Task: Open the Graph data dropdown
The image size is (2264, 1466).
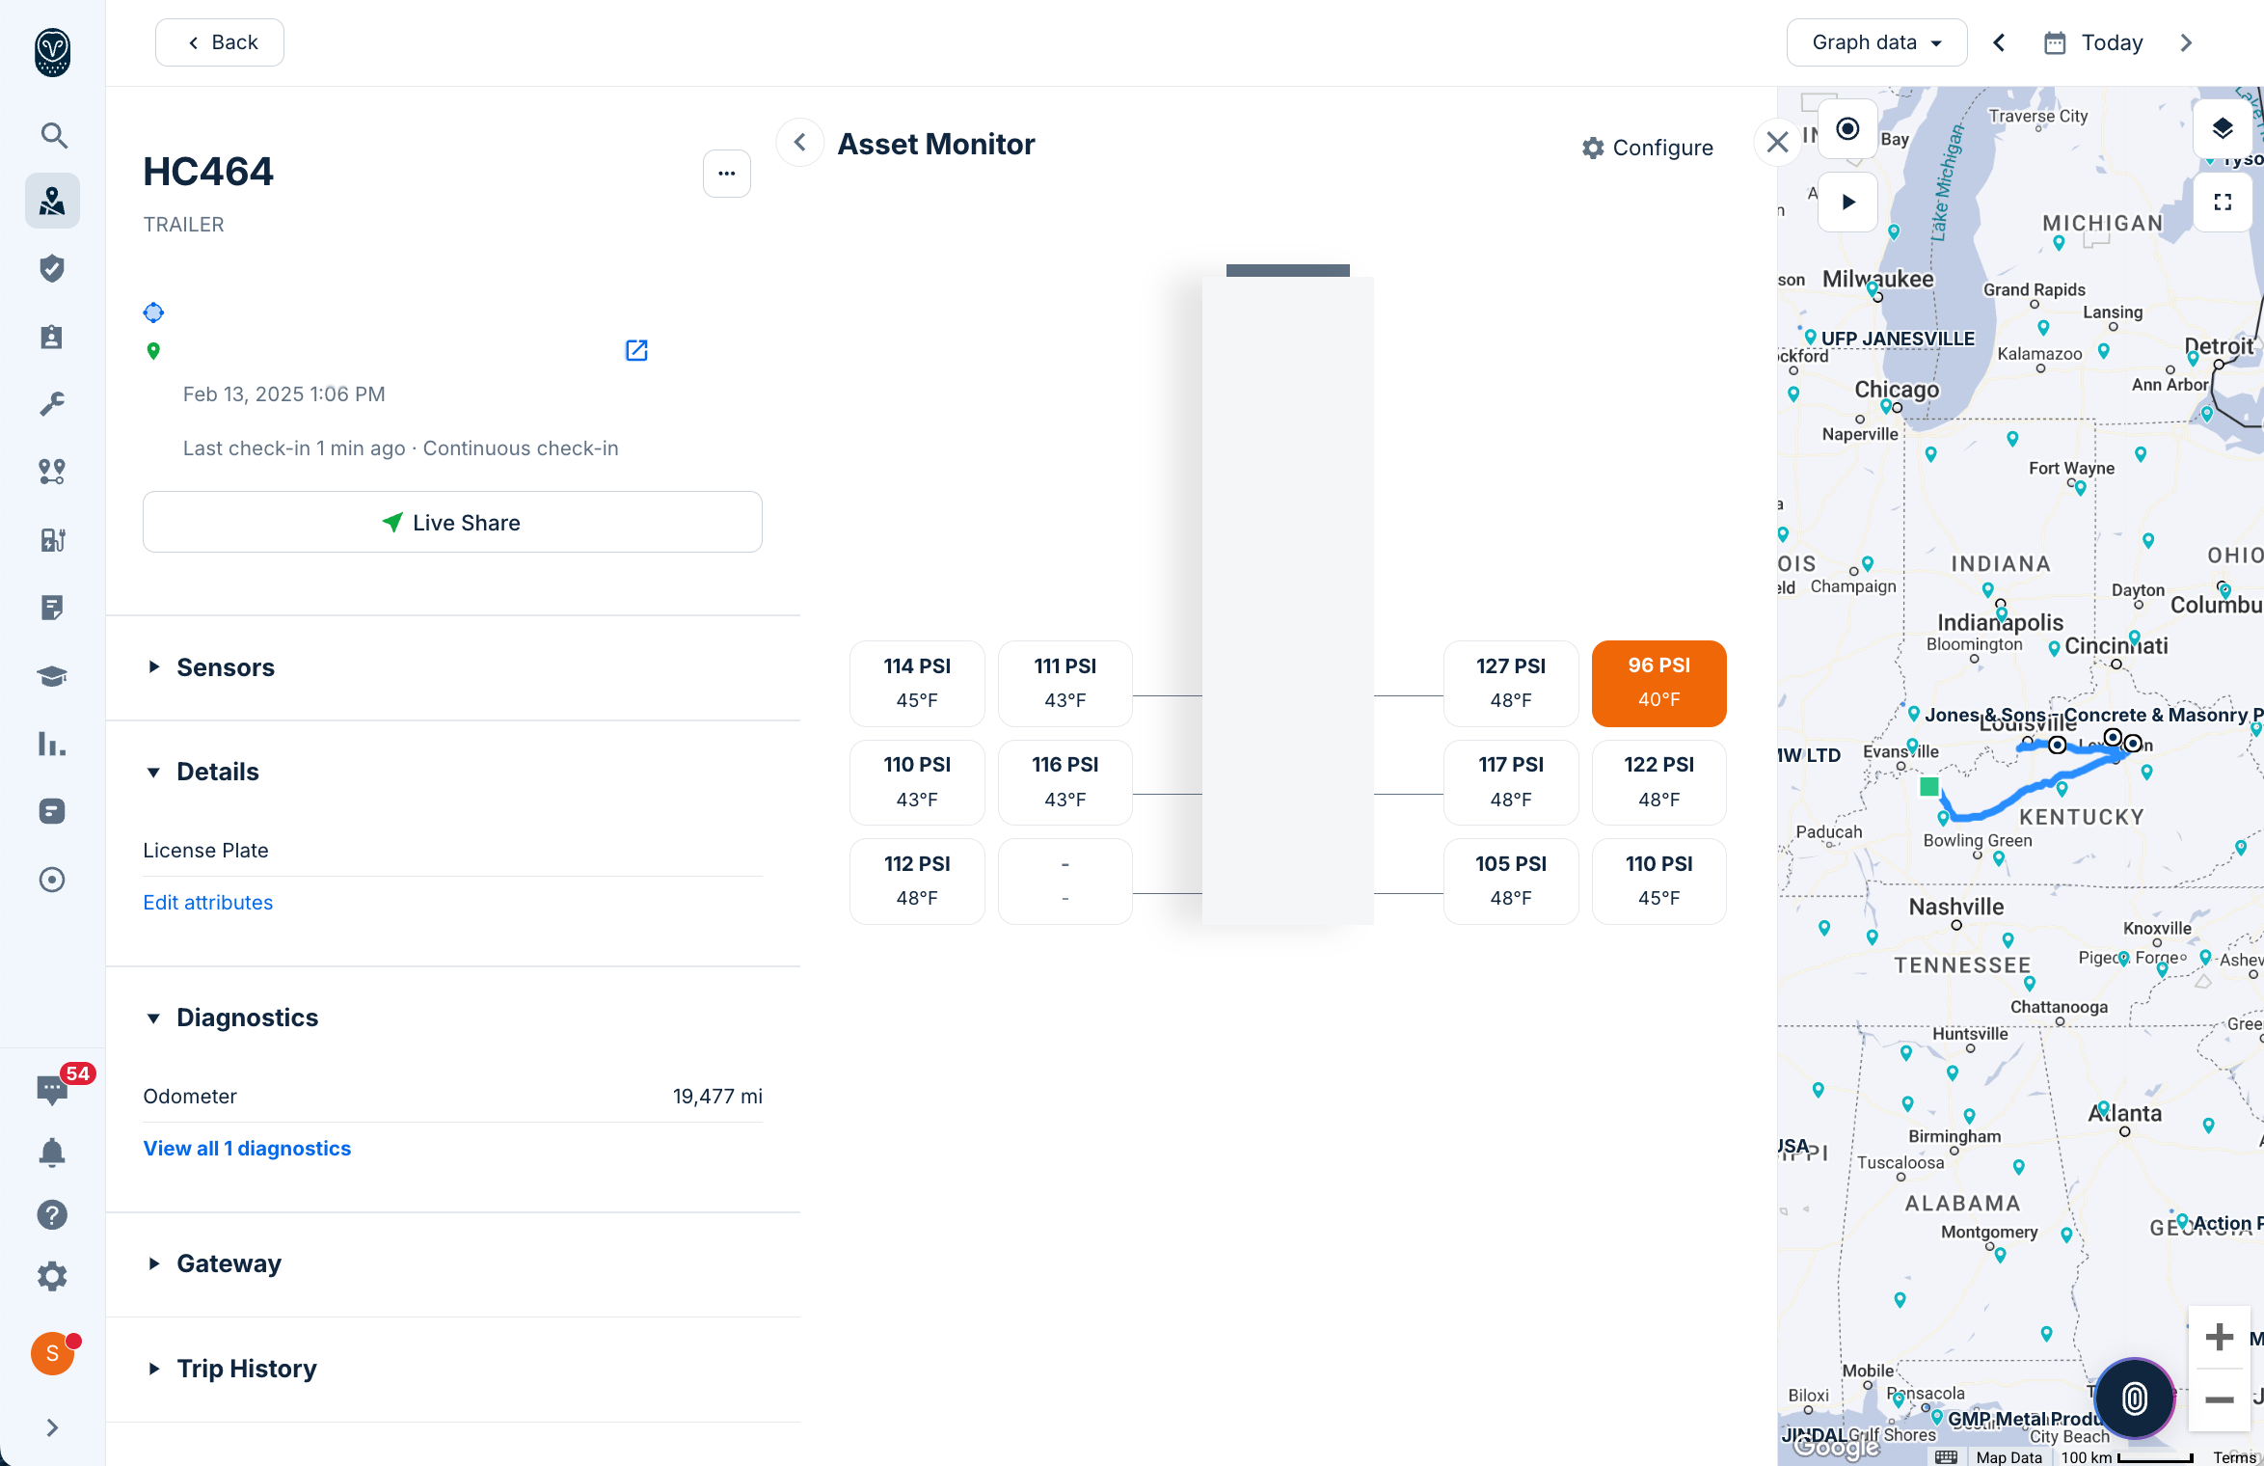Action: [1875, 42]
